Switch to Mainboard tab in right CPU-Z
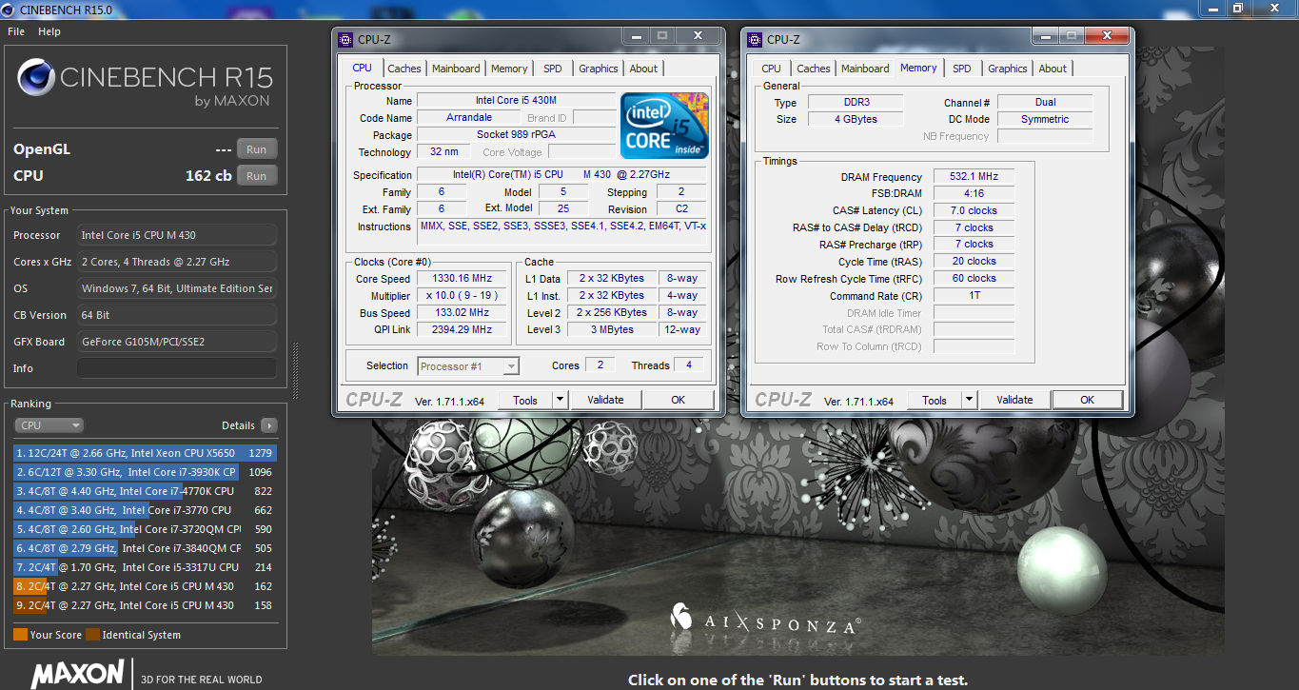 [x=865, y=69]
